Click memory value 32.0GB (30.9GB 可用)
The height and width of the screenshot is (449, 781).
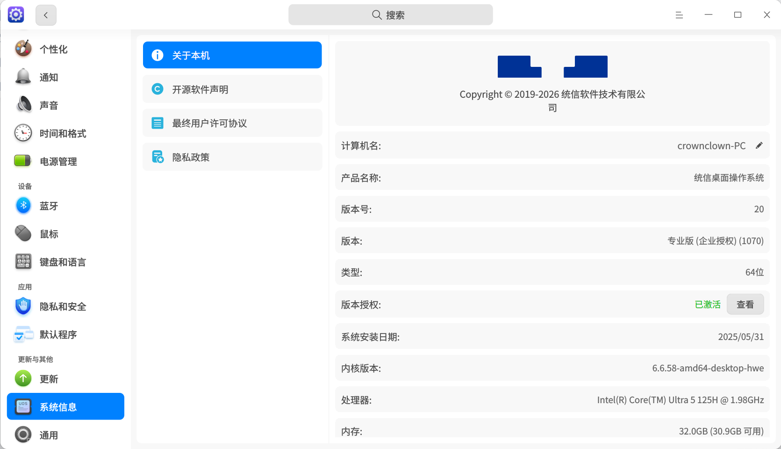point(721,431)
